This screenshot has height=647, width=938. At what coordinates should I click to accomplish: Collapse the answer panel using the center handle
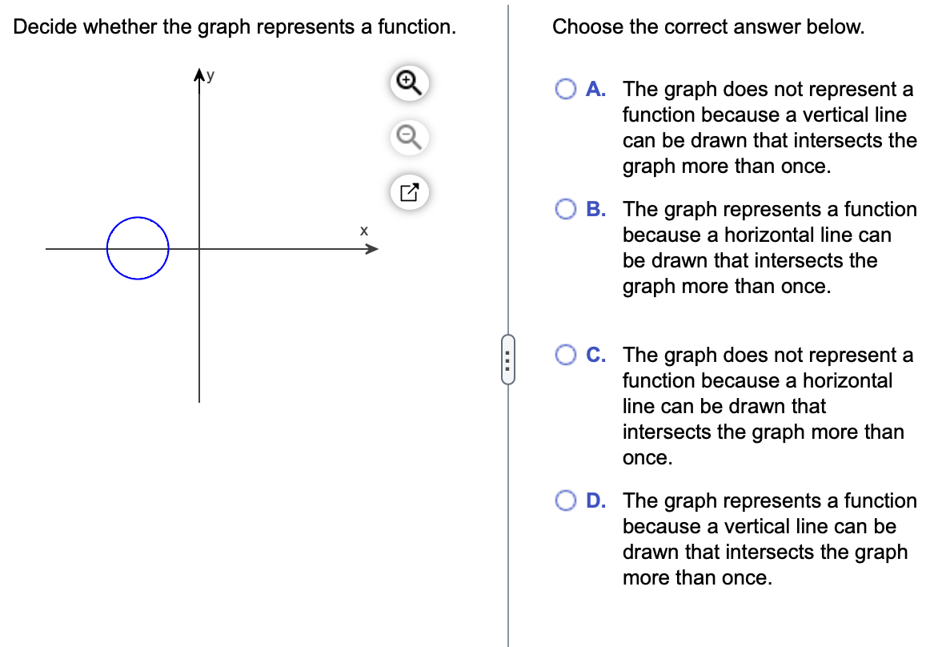[x=509, y=360]
